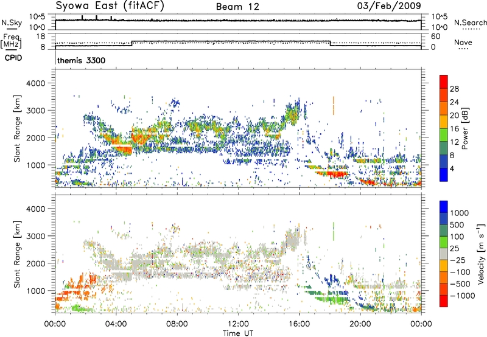This screenshot has height=337, width=487.
Task: Click the frequency step-up near 05:00
Action: (132, 43)
